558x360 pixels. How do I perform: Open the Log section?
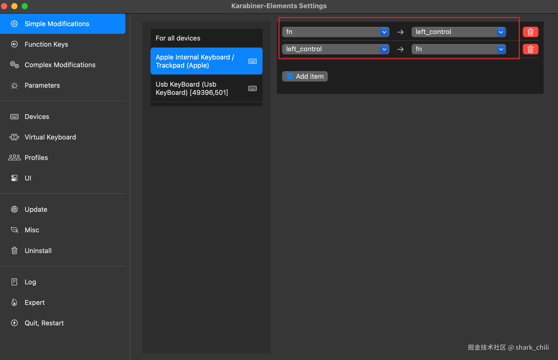[x=30, y=282]
